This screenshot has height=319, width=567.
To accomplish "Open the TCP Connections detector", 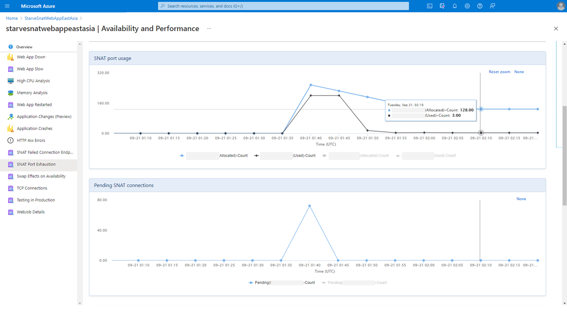I will [x=32, y=188].
